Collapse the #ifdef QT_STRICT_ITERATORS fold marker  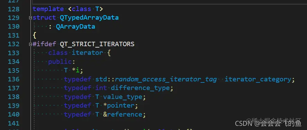pos(30,44)
